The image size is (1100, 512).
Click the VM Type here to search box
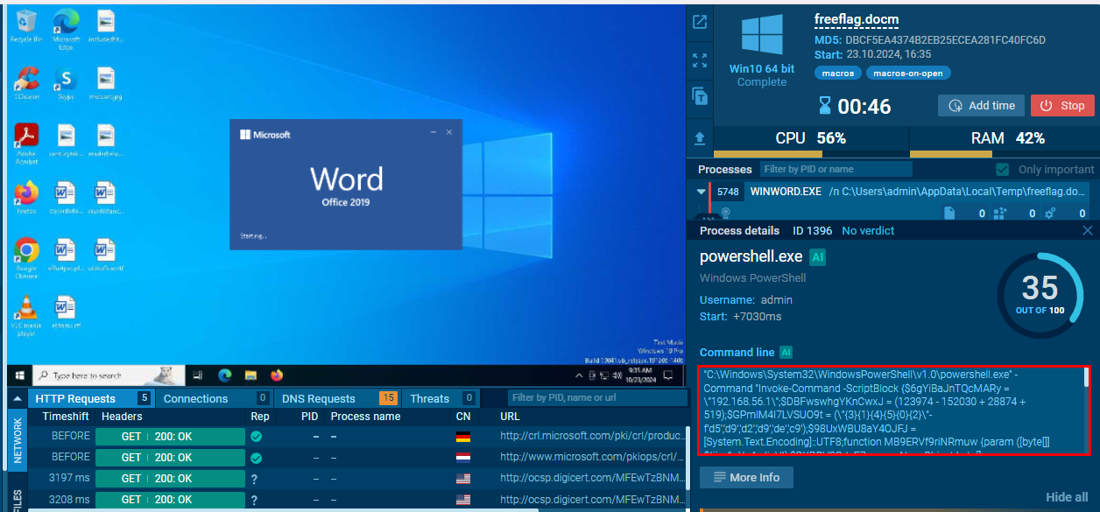pos(108,375)
